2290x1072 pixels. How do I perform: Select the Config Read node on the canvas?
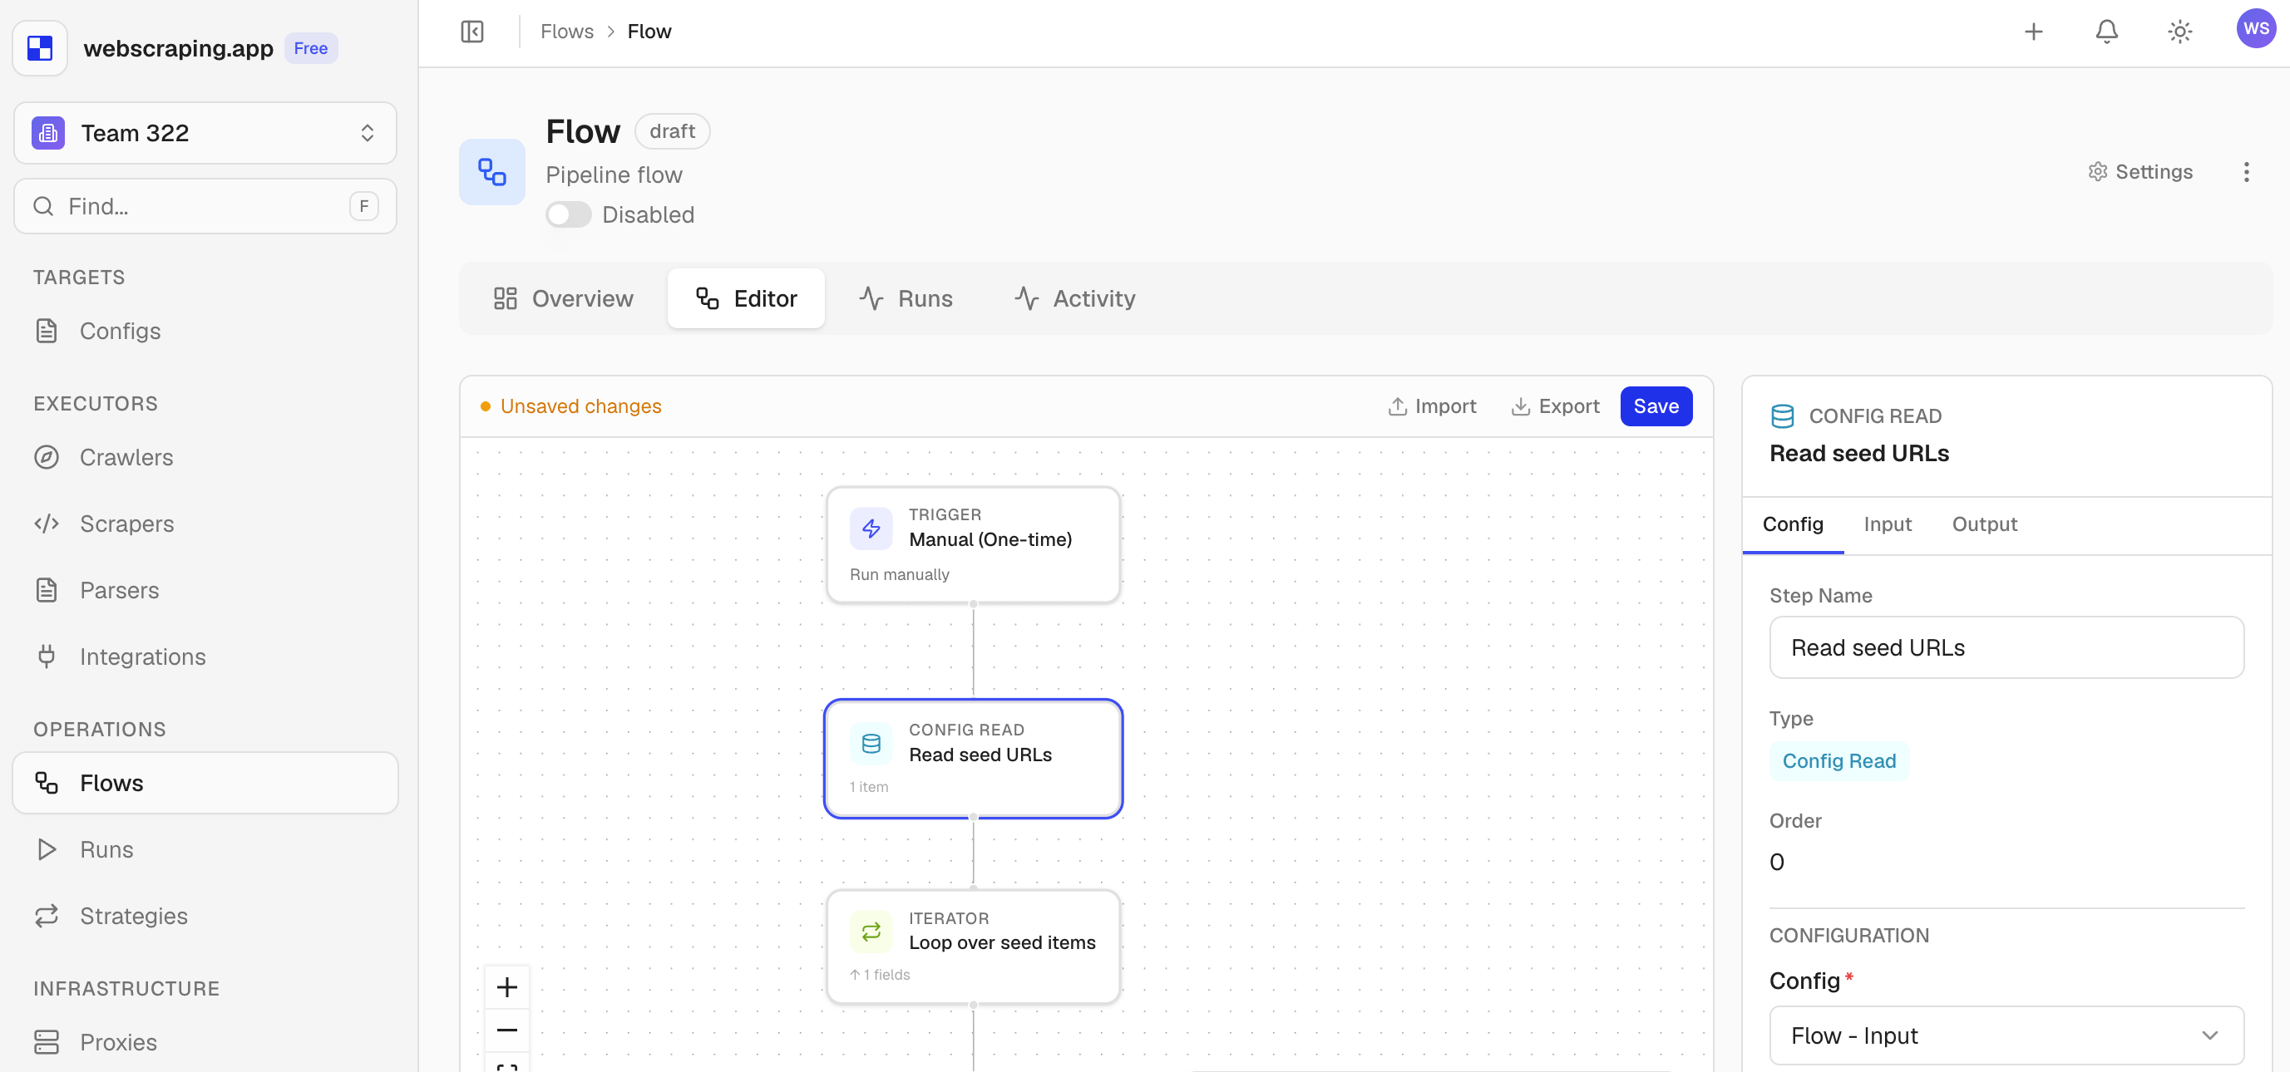pyautogui.click(x=974, y=759)
